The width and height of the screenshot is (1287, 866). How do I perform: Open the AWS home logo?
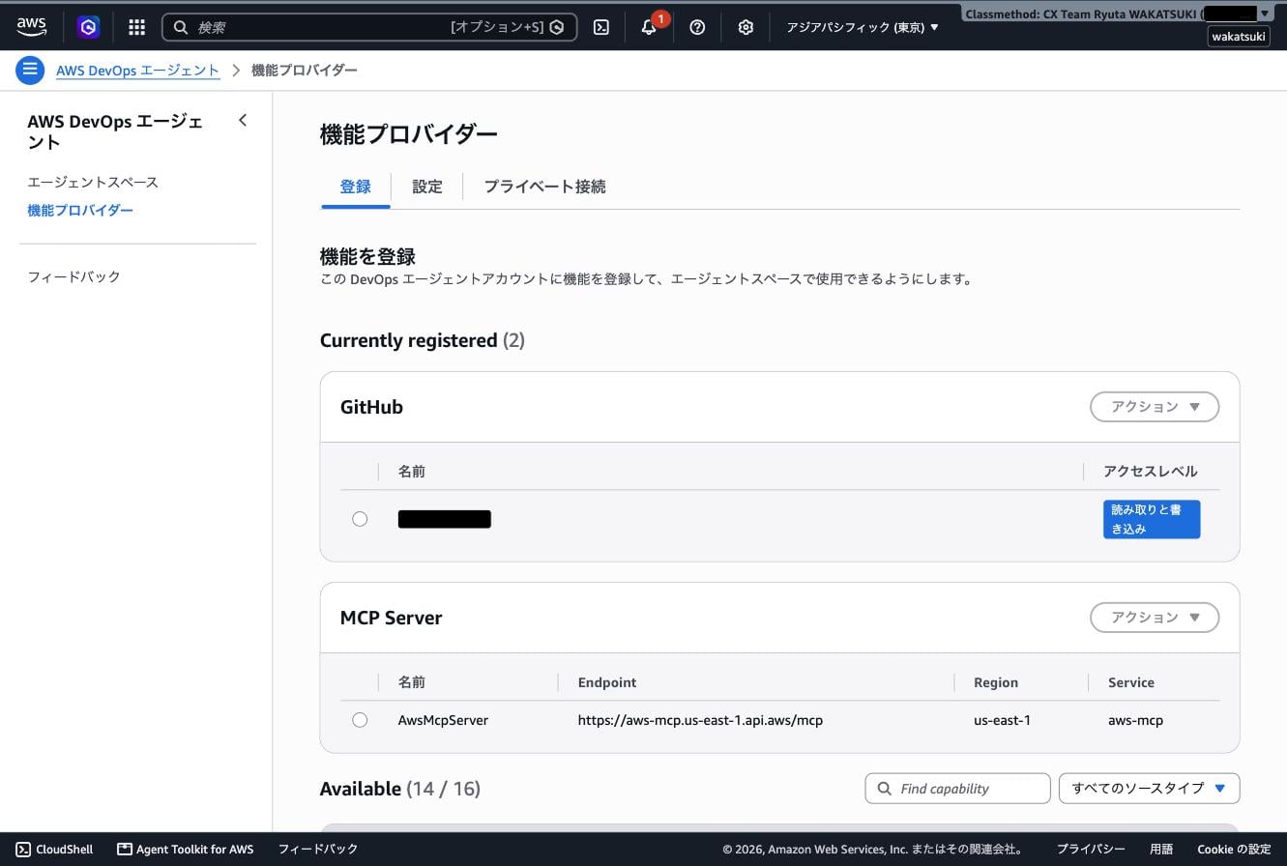tap(31, 27)
